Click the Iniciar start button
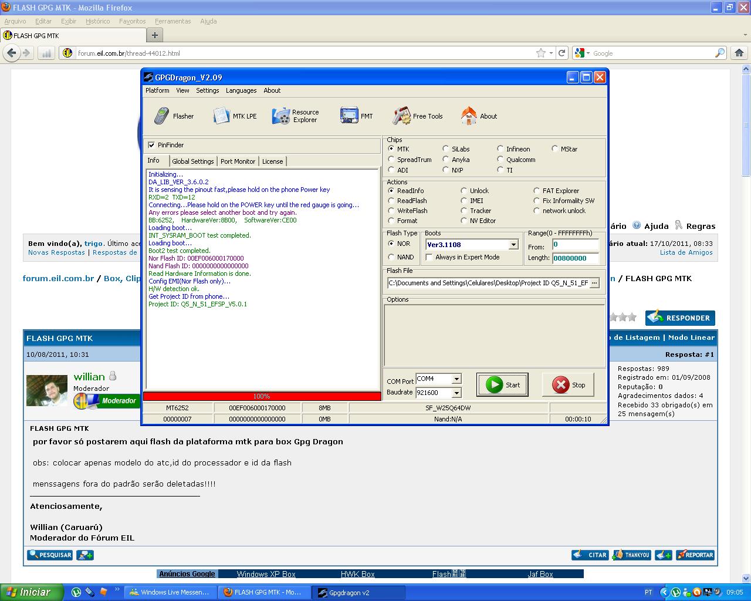The image size is (751, 601). 31,592
